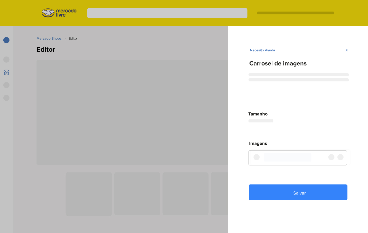Click the Mercado Livre logo
This screenshot has height=233, width=368.
click(59, 13)
